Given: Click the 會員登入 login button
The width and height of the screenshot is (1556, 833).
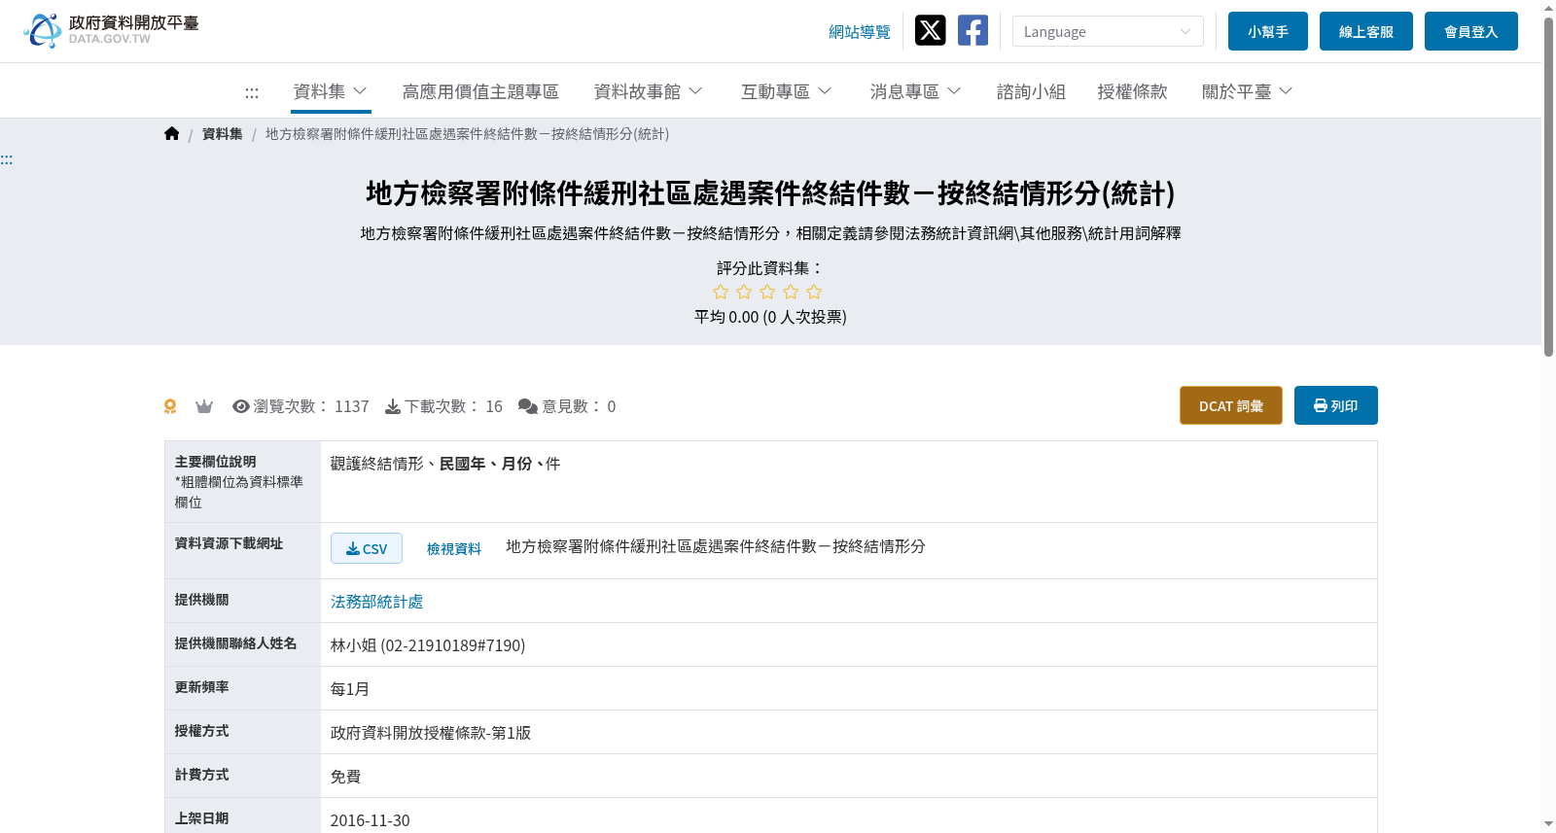Looking at the screenshot, I should tap(1471, 31).
